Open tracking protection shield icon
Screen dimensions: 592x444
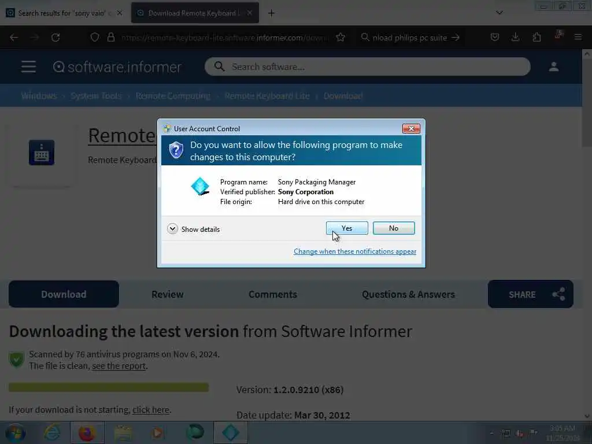95,38
